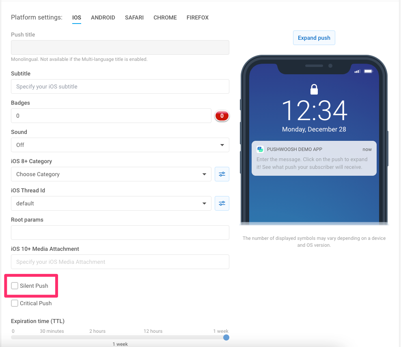401x347 pixels.
Task: Switch to the ANDROID platform tab
Action: click(x=103, y=17)
